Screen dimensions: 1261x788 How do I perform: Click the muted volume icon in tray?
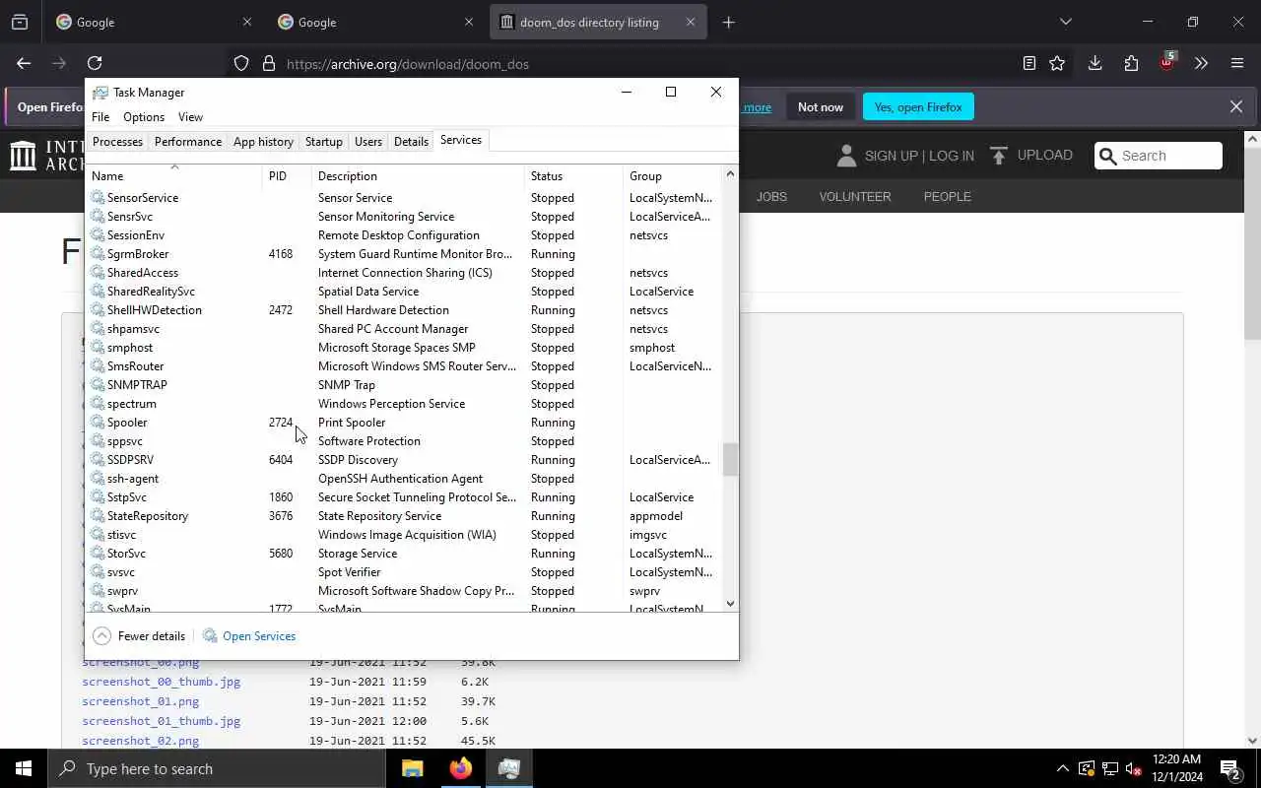pyautogui.click(x=1133, y=768)
